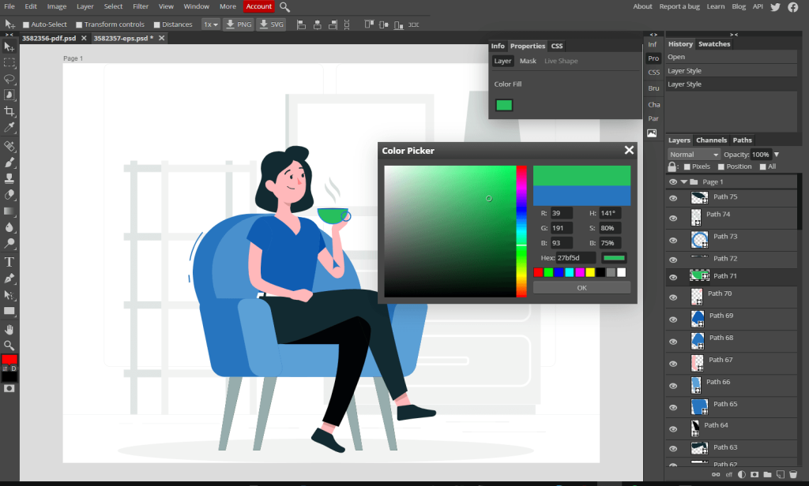Enable Auto-Select checkbox
This screenshot has width=809, height=486.
[26, 24]
